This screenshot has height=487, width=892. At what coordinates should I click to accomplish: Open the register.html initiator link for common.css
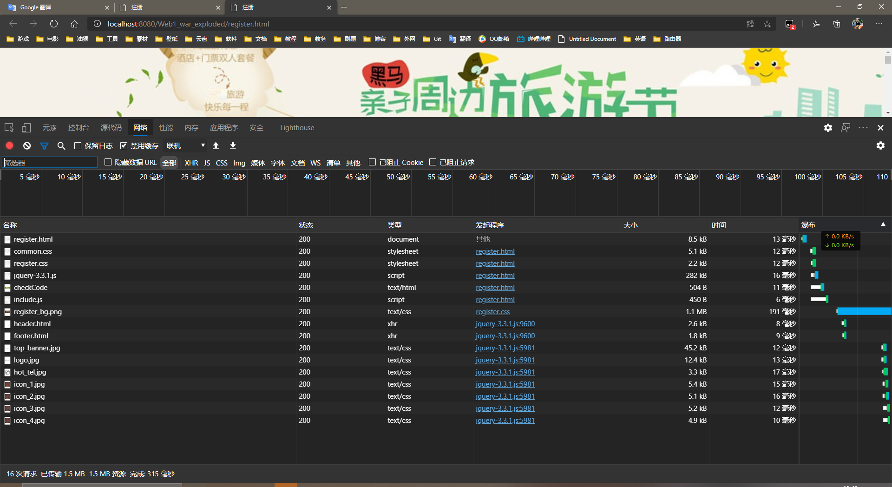(x=495, y=251)
